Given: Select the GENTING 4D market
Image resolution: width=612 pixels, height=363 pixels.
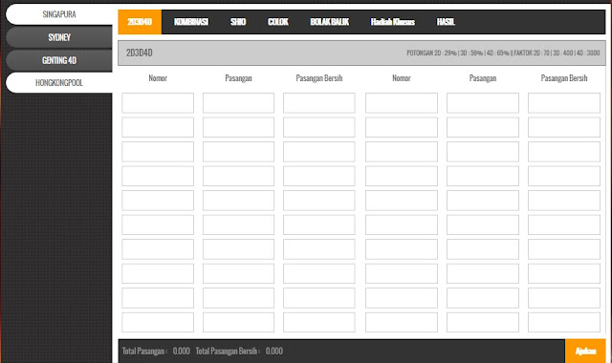Looking at the screenshot, I should pos(59,60).
